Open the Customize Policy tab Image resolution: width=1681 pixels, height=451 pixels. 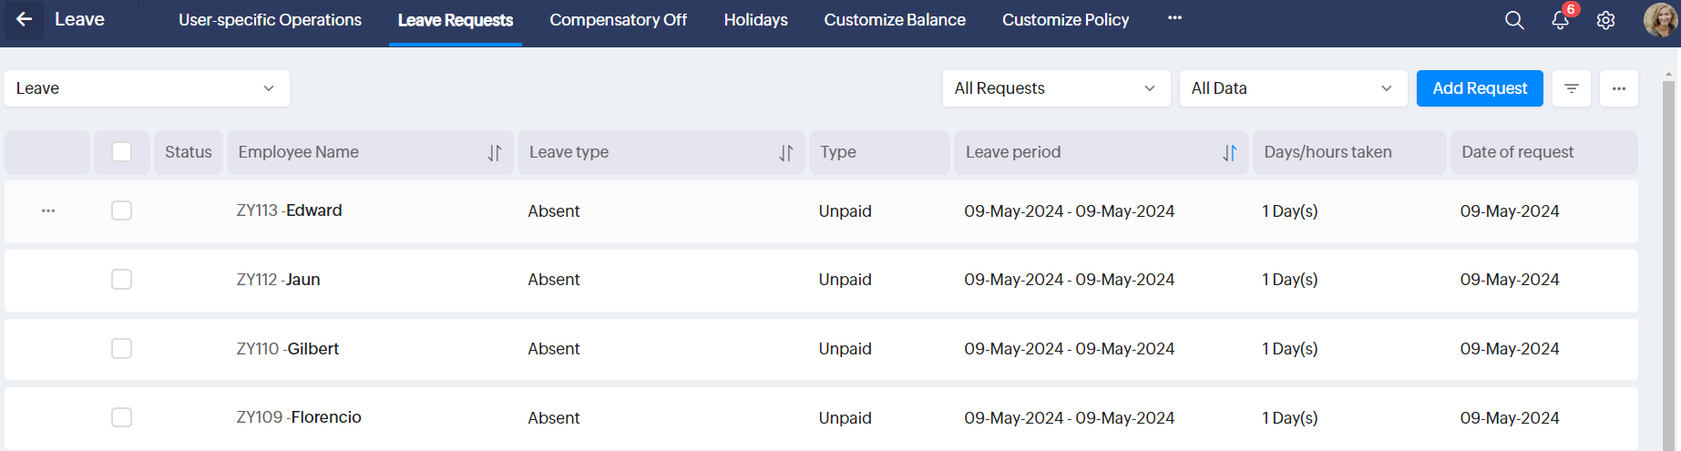1065,20
